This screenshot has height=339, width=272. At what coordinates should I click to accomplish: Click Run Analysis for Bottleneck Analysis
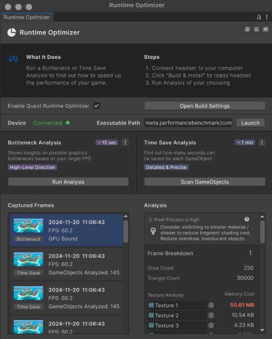click(68, 182)
